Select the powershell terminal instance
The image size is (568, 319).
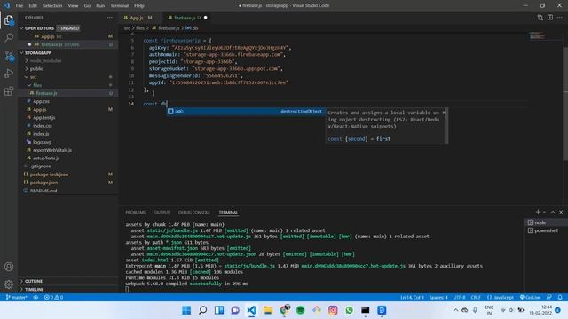[x=546, y=230]
